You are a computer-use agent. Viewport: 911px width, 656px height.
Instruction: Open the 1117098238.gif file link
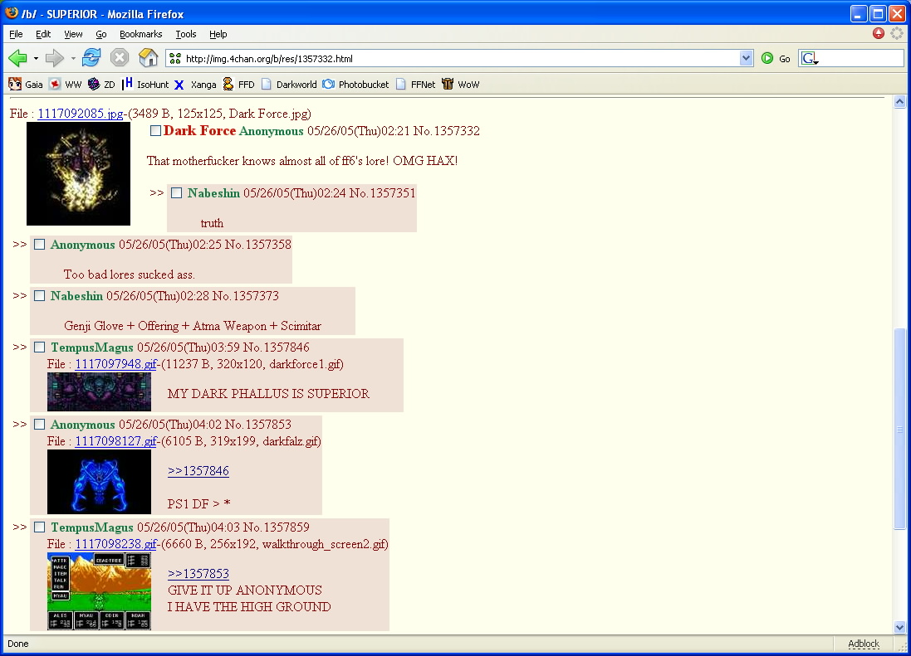(115, 544)
